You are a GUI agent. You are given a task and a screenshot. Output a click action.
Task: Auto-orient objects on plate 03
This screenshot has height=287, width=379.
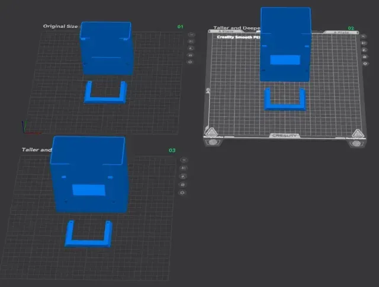coord(183,177)
